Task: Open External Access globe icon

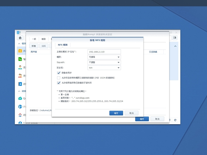Action: [20, 106]
